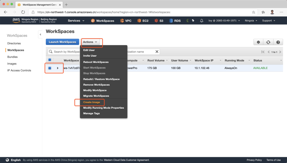
Task: Choose Reboot WorkSpaces menu entry
Action: pyautogui.click(x=96, y=62)
